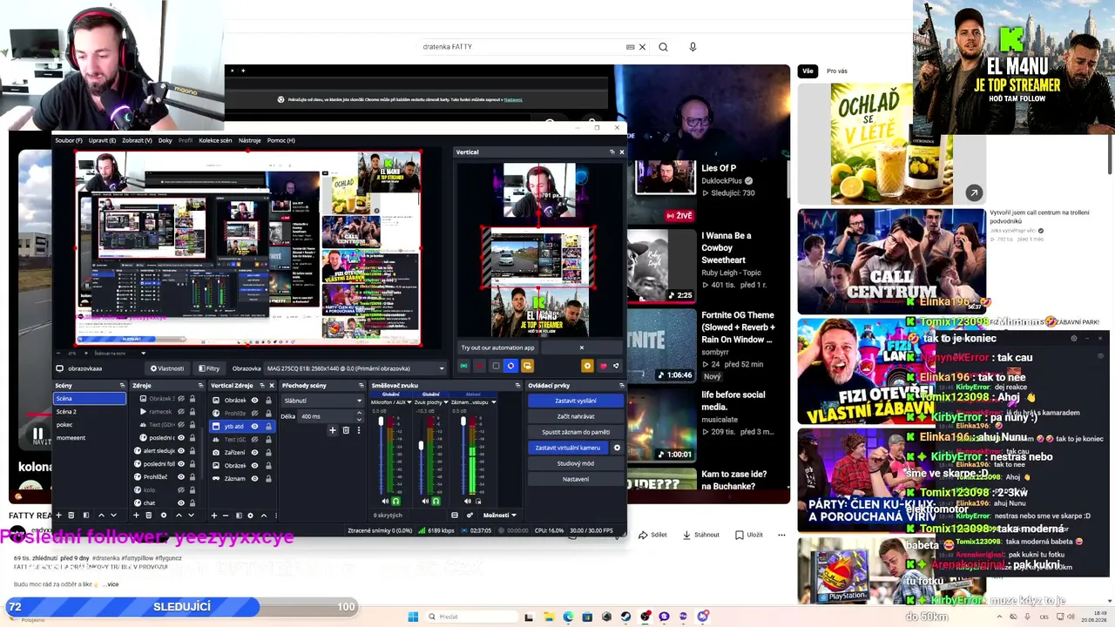
Task: Open the Pomoc menu
Action: click(x=280, y=140)
